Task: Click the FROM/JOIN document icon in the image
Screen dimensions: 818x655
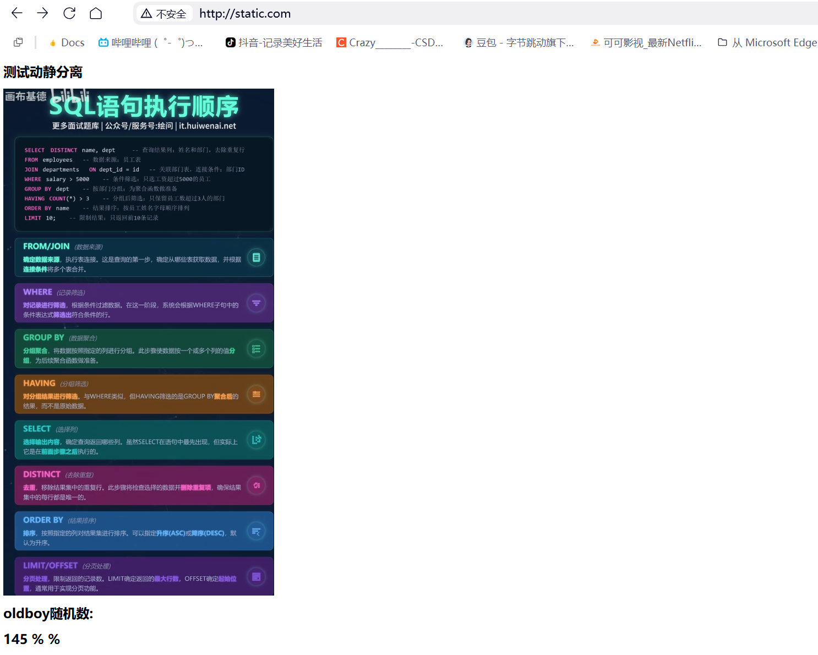Action: 256,258
